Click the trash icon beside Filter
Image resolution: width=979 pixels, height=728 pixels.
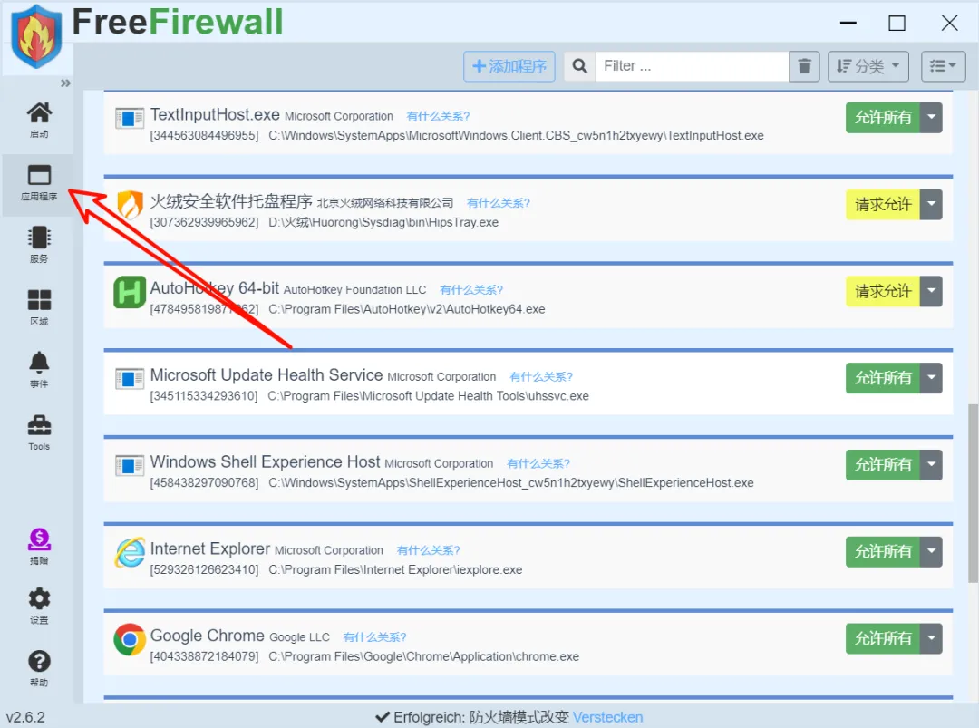[804, 66]
